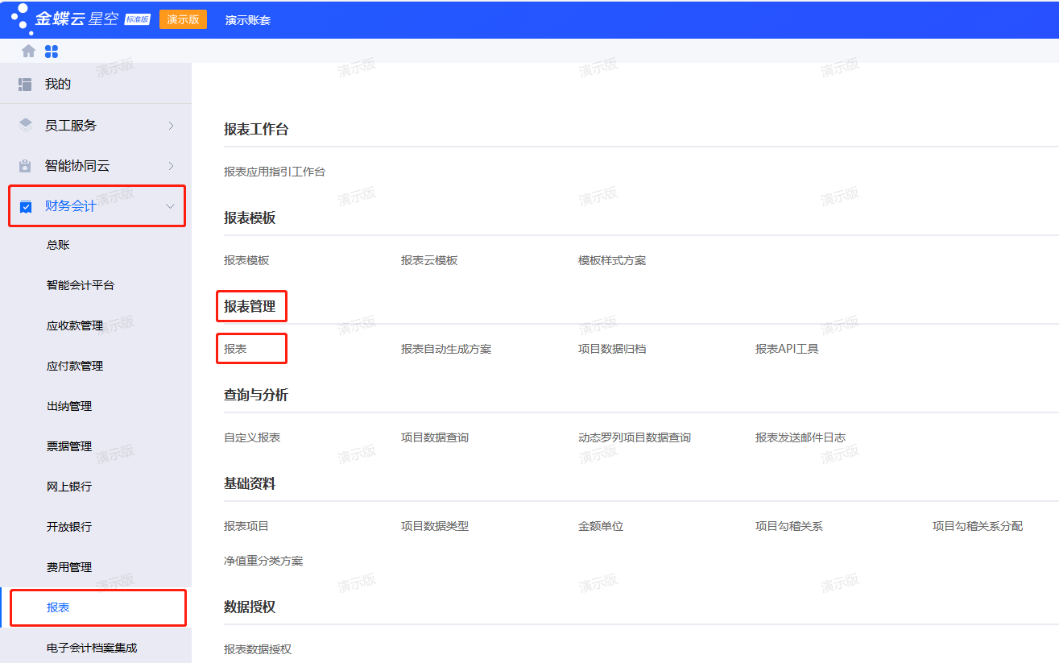Click the blue bookmark icon beside 财务会计

coord(24,205)
